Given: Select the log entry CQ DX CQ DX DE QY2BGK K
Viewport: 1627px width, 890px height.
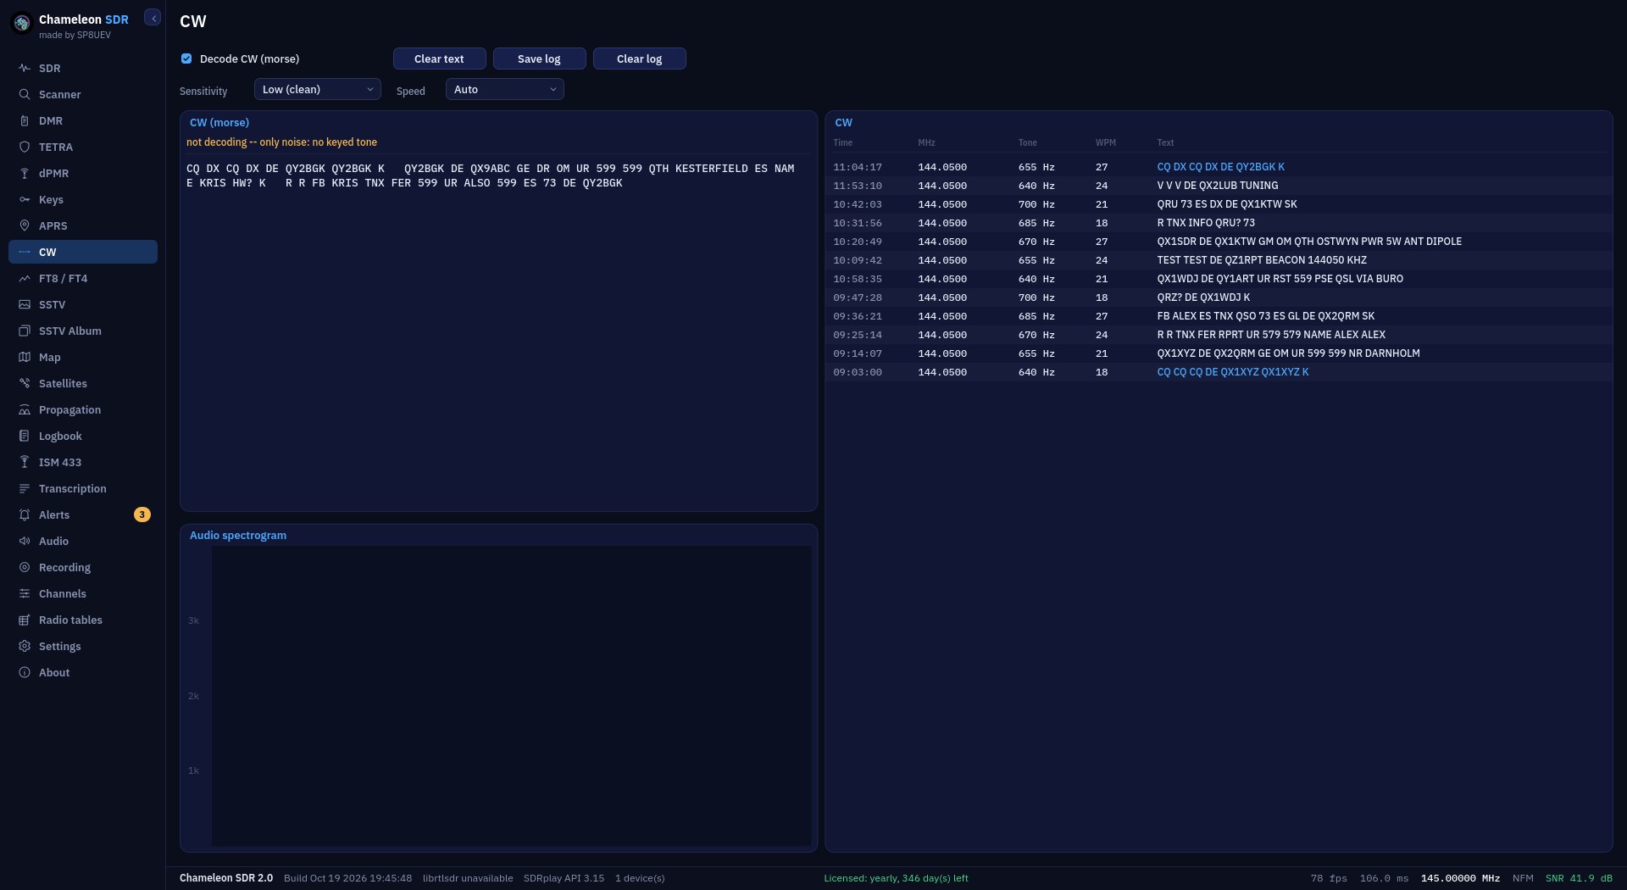Looking at the screenshot, I should point(1220,167).
